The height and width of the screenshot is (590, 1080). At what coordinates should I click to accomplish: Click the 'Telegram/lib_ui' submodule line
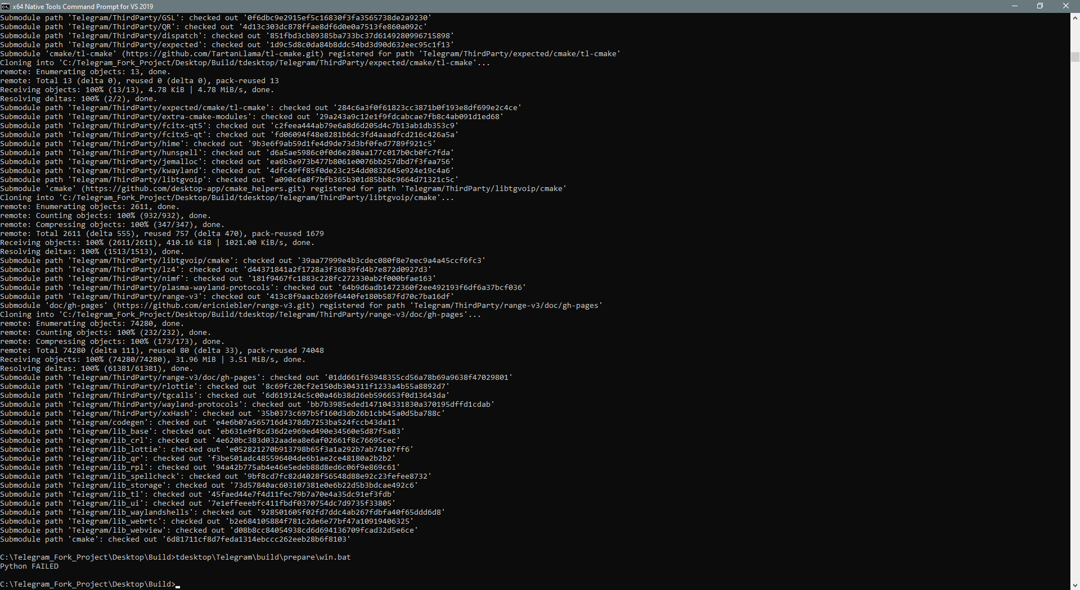point(198,503)
